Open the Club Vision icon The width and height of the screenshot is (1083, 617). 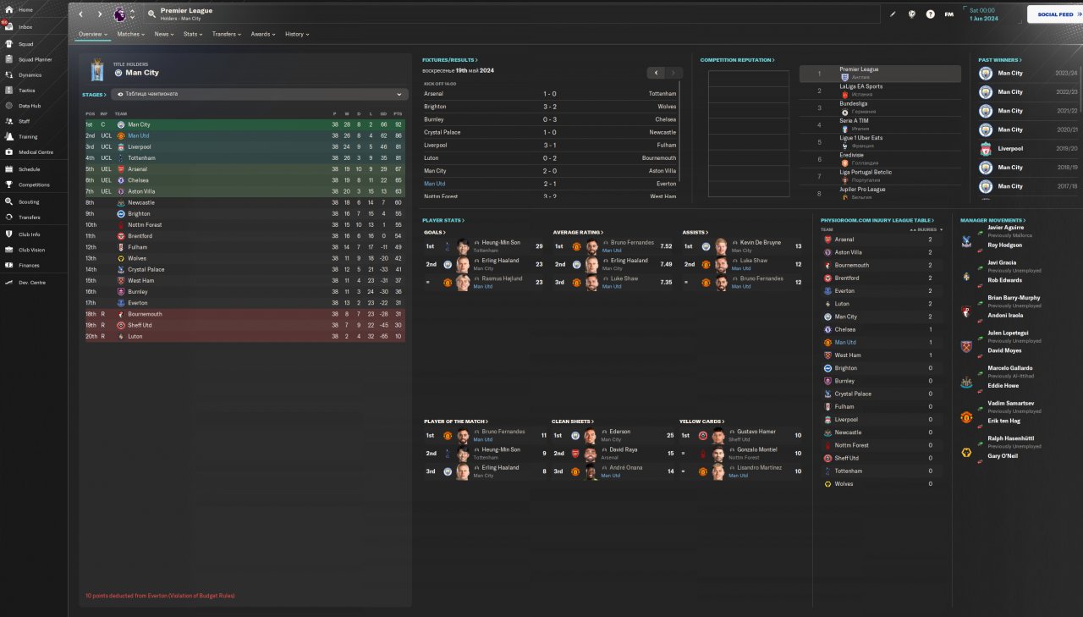[x=8, y=250]
